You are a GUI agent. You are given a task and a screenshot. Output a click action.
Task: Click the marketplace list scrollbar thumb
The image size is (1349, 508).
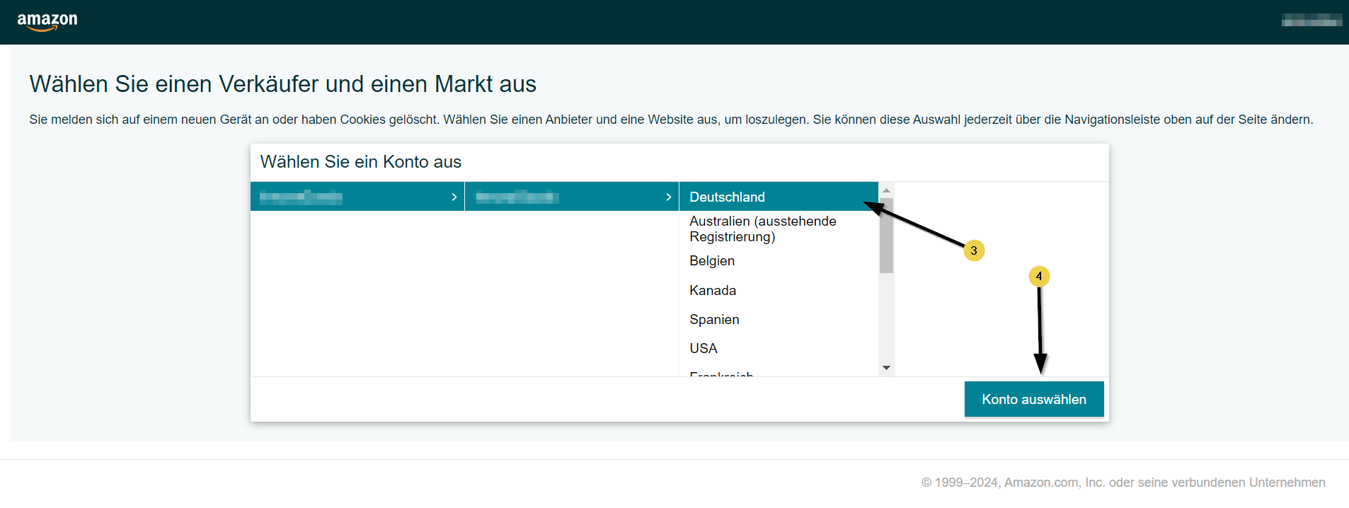click(886, 237)
